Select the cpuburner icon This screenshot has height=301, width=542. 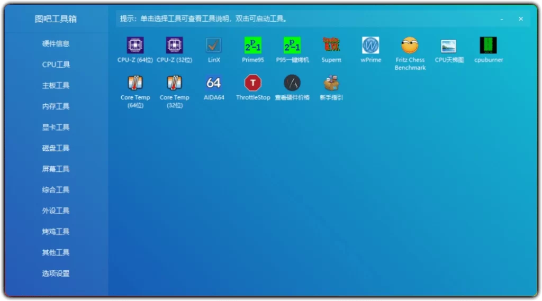pos(489,45)
